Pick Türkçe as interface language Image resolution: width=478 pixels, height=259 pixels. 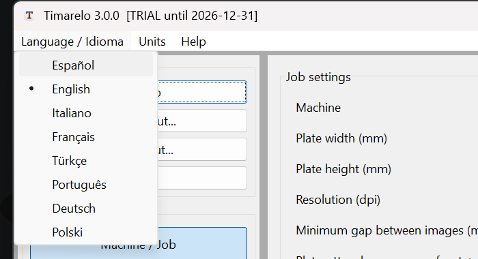86,161
